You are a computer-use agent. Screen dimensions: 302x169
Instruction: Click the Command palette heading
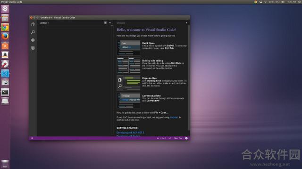click(151, 96)
